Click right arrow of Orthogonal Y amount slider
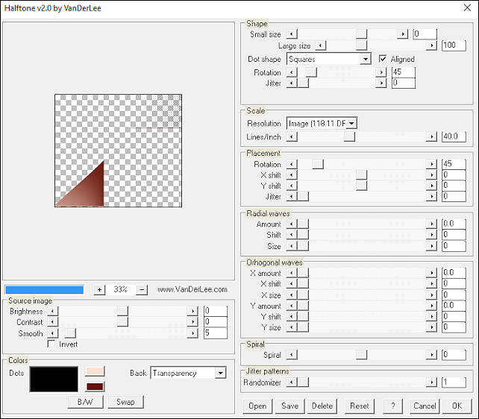479x419 pixels. point(431,306)
